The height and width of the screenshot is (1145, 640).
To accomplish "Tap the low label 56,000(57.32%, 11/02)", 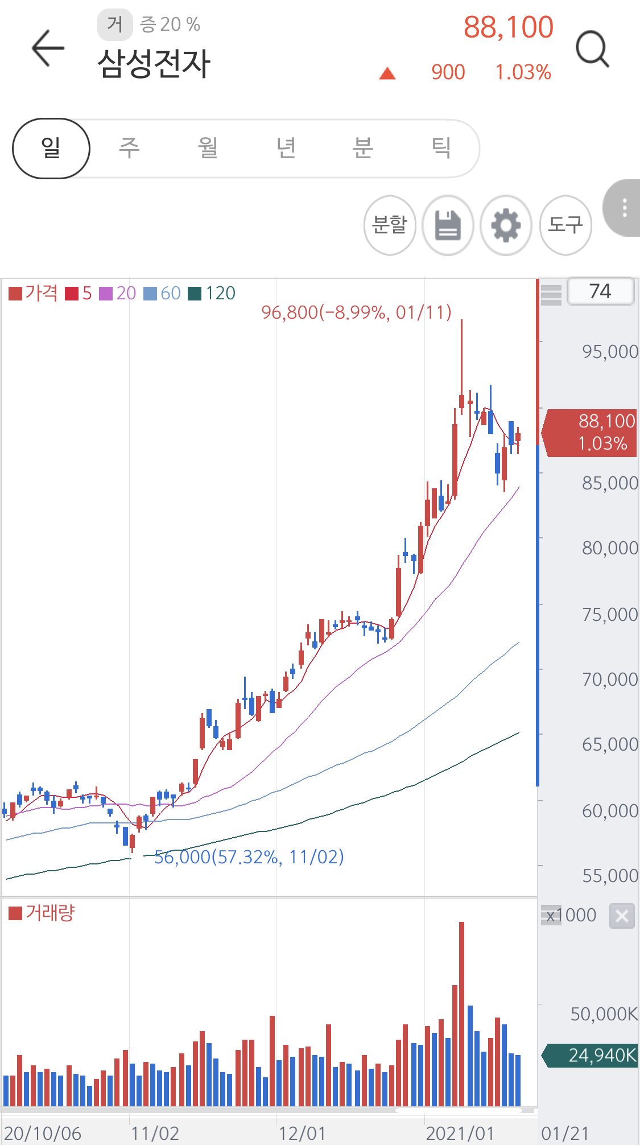I will pyautogui.click(x=249, y=857).
